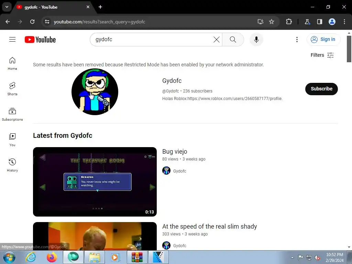This screenshot has width=352, height=264.
Task: Open Subscriptions from the sidebar
Action: [12, 114]
